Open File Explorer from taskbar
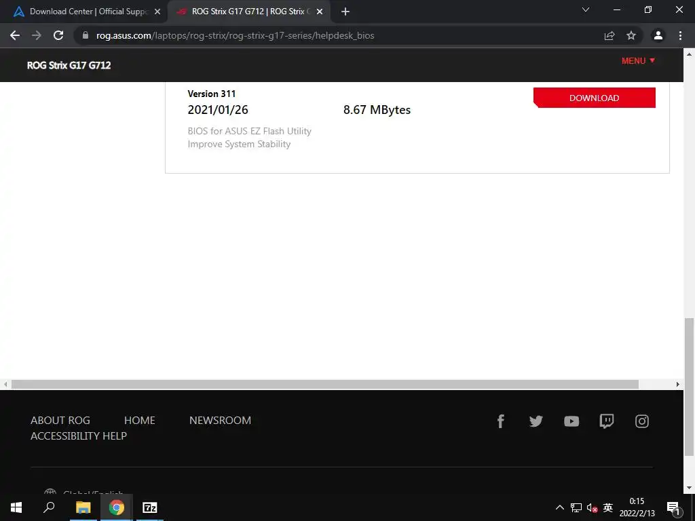Viewport: 695px width, 521px height. pos(83,507)
